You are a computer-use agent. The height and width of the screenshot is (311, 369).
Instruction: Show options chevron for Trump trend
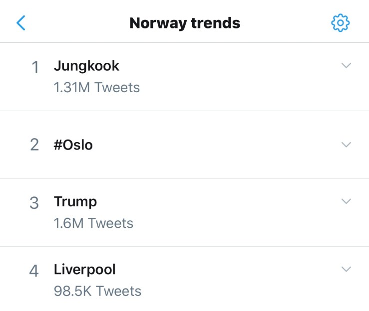click(346, 201)
